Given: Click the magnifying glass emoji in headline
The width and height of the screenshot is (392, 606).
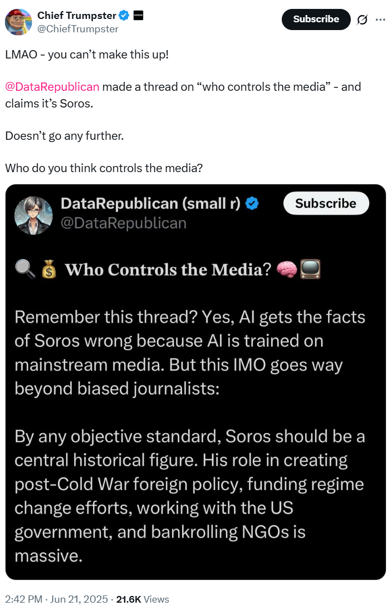Looking at the screenshot, I should pyautogui.click(x=23, y=270).
